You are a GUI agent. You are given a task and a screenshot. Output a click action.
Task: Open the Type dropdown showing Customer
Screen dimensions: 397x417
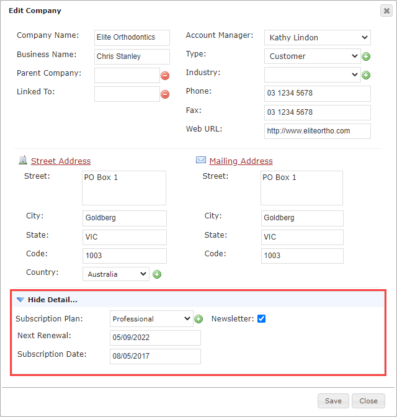tap(313, 56)
